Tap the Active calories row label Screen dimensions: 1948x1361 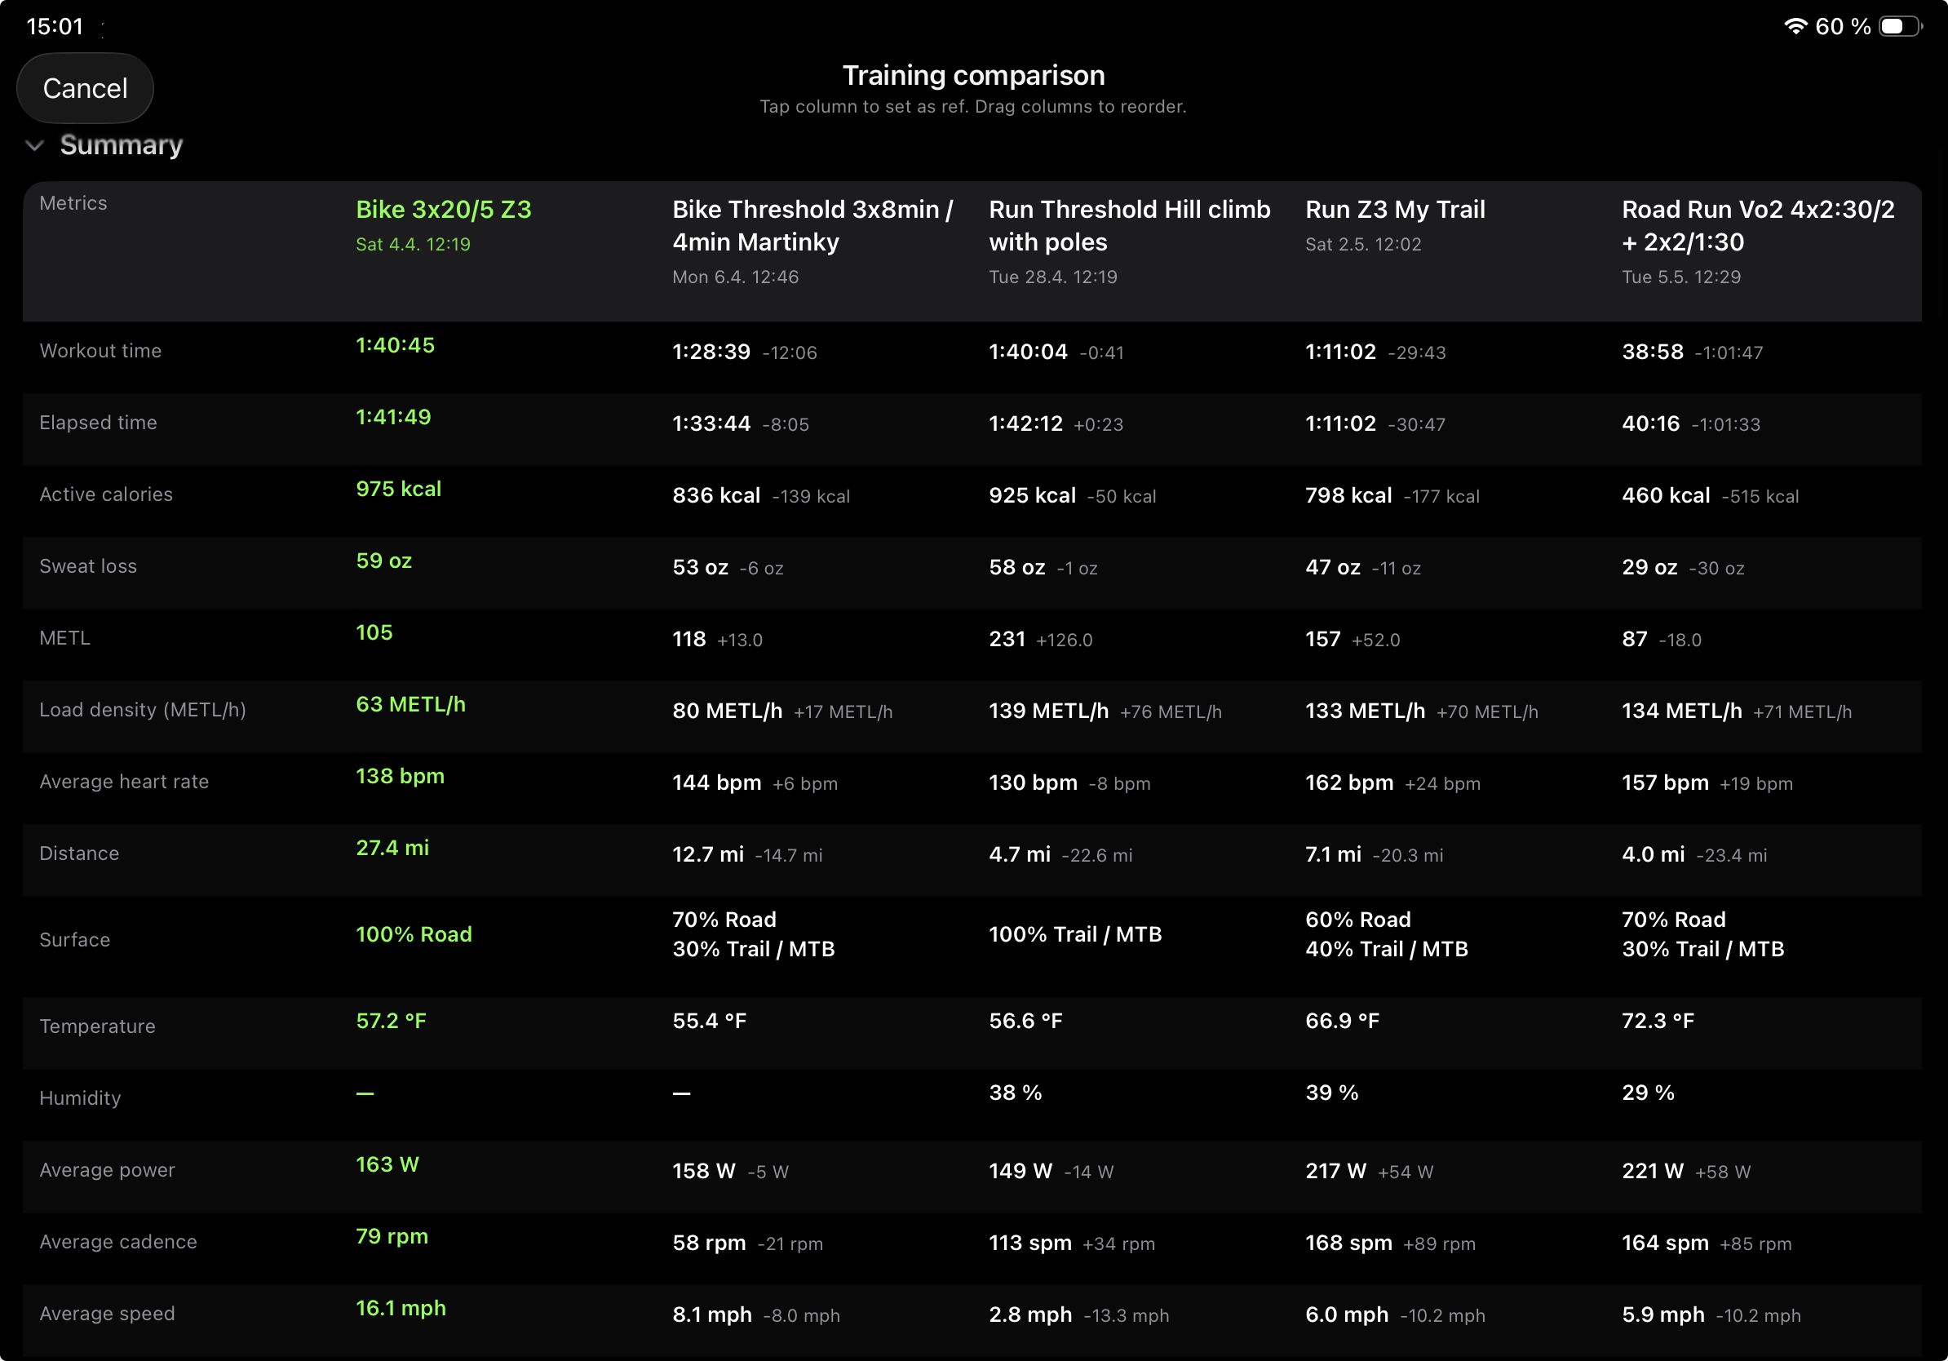coord(106,494)
